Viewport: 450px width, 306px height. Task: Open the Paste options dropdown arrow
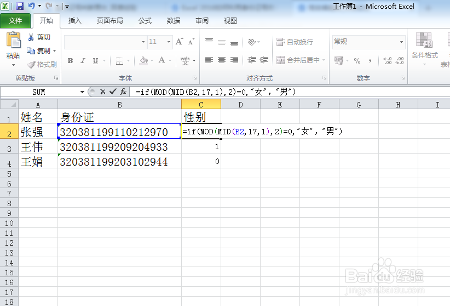coord(13,65)
